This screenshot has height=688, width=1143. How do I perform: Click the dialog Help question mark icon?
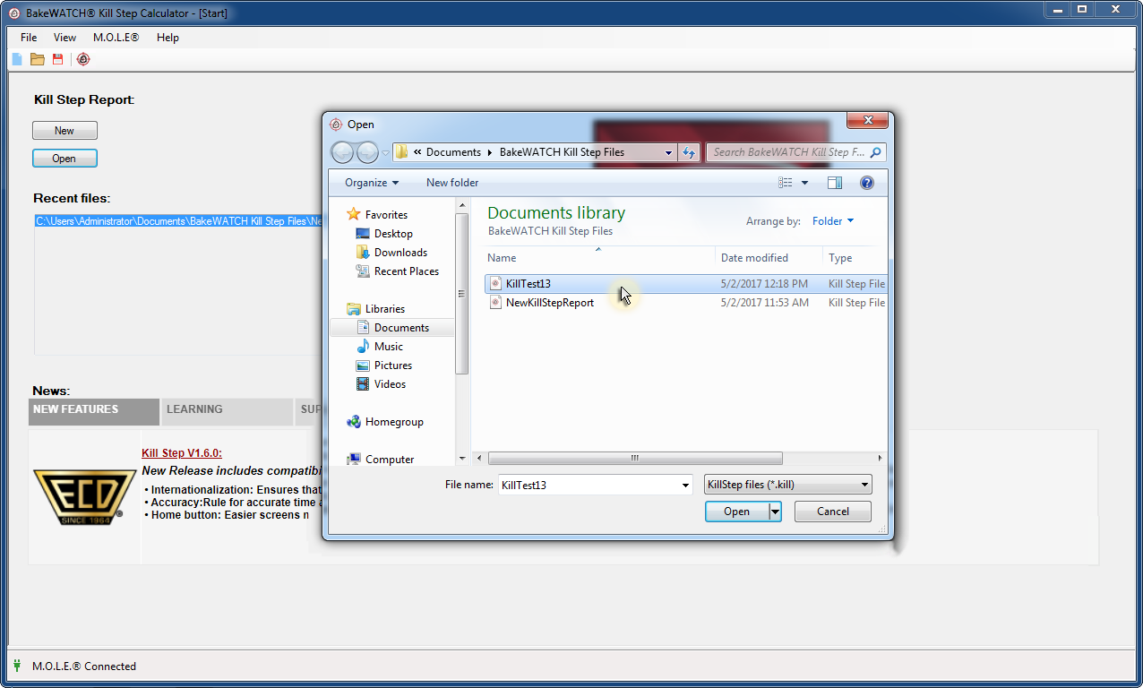[866, 183]
